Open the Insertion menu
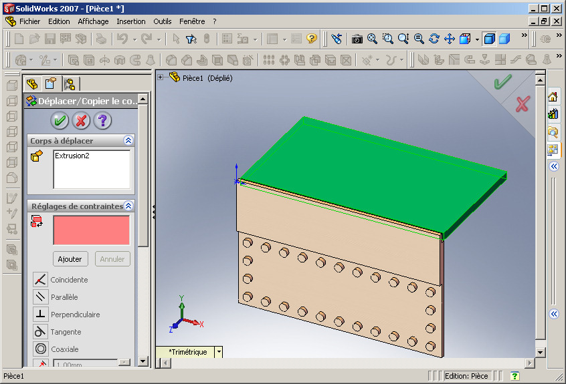Screen dimensions: 566x384 click(x=130, y=21)
